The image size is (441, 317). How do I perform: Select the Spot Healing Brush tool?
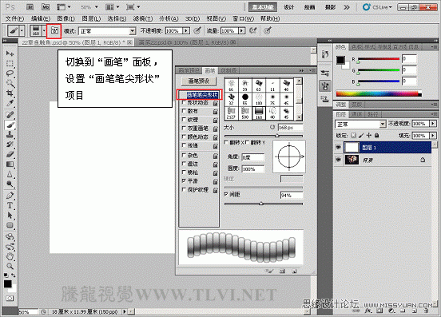(x=10, y=115)
